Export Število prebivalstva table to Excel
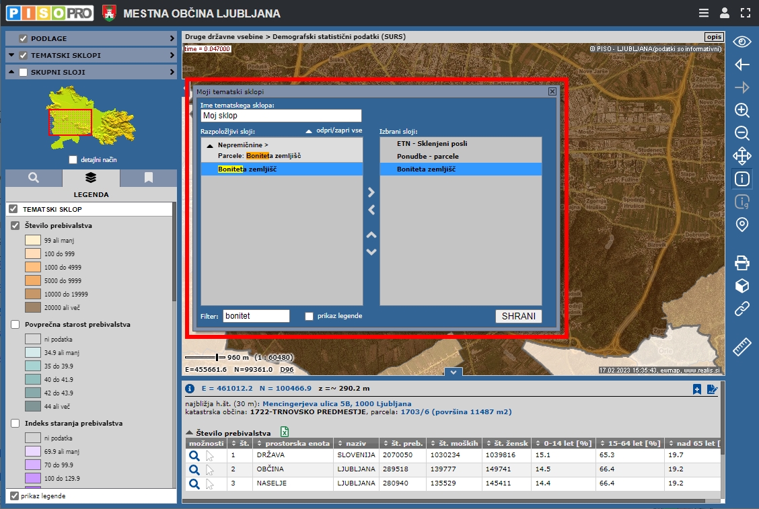Viewport: 759px width, 509px height. 285,433
